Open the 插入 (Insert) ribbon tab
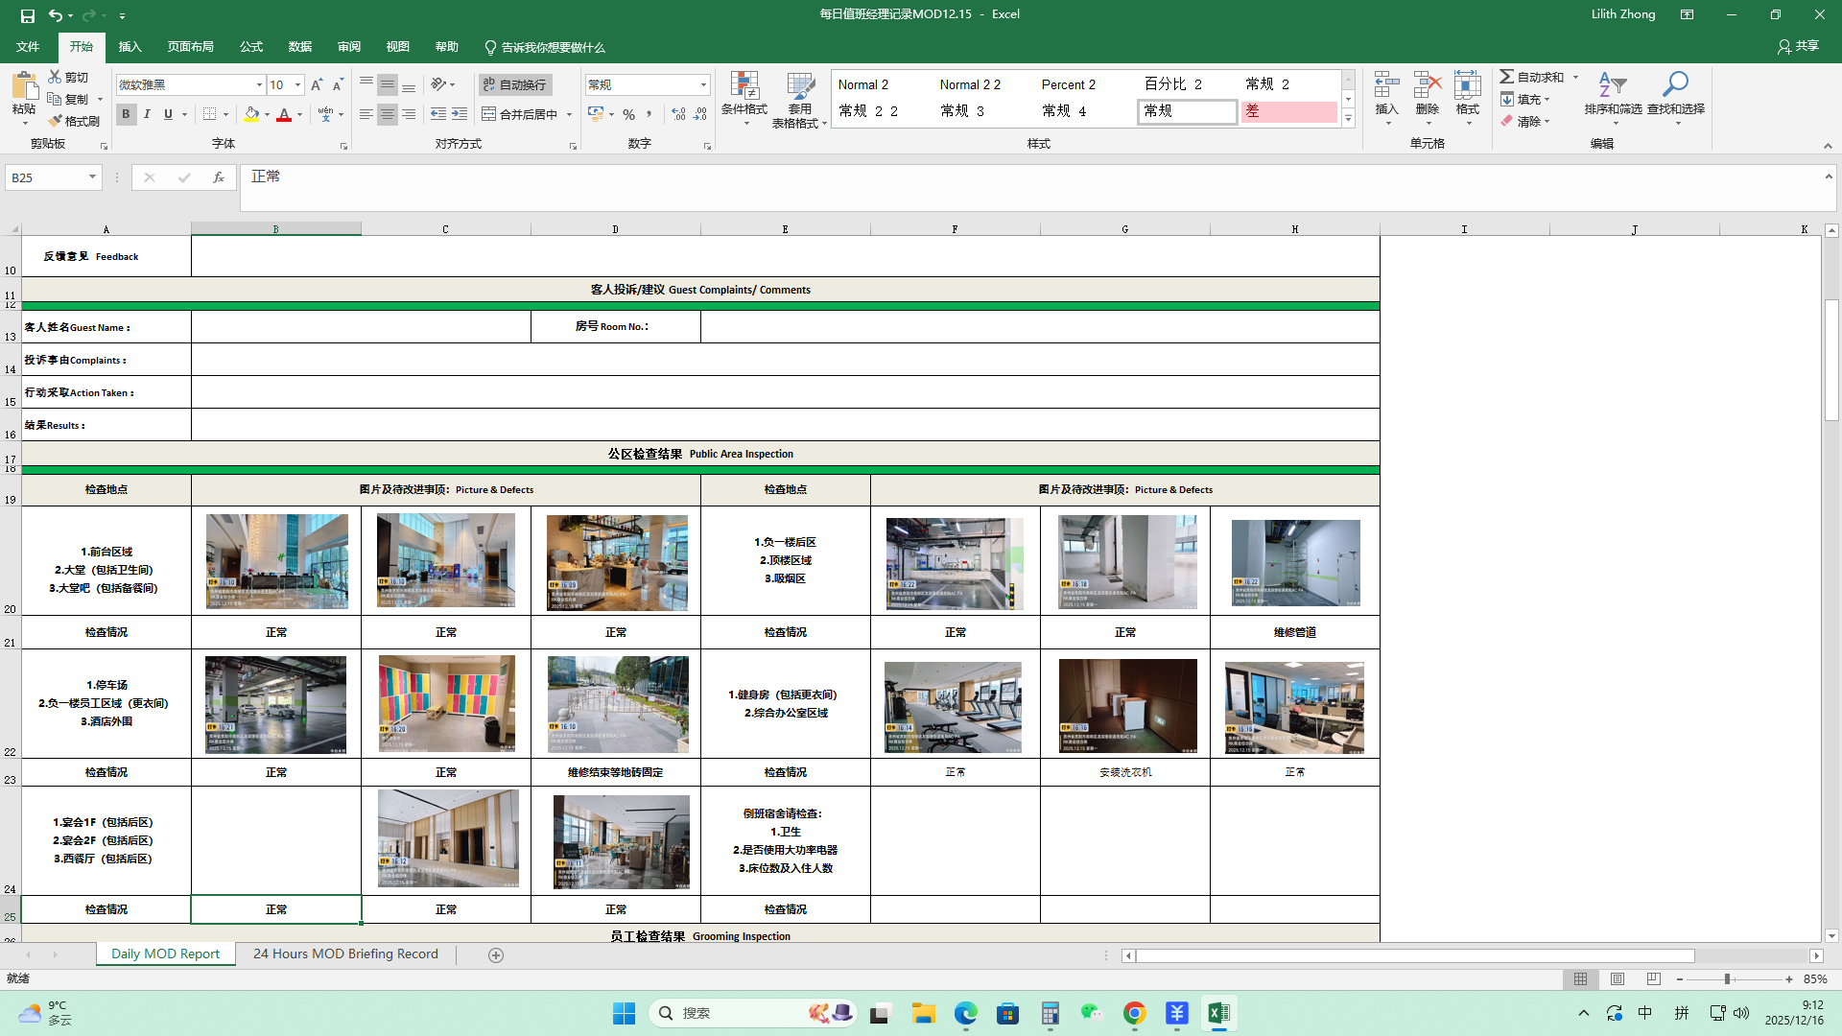The height and width of the screenshot is (1036, 1842). 130,47
